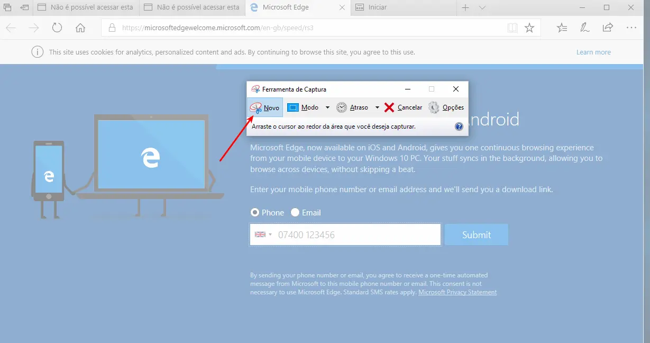Close the Ferramenta de Captura window
This screenshot has height=343, width=650.
pyautogui.click(x=456, y=89)
